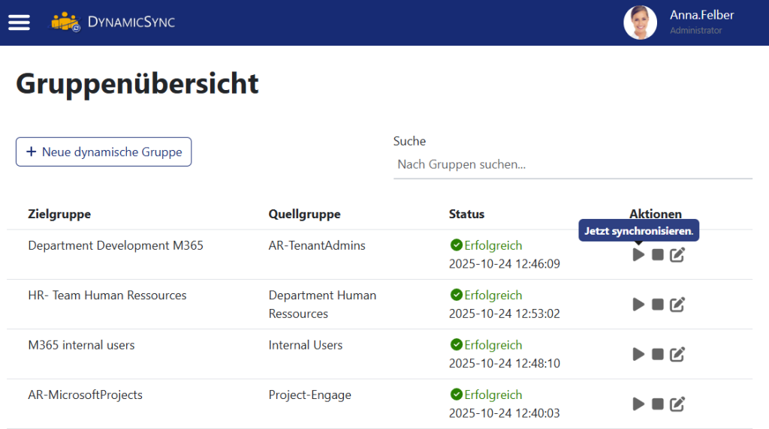The width and height of the screenshot is (769, 429).
Task: Select the AR-TenantAdmins source group cell
Action: (317, 245)
